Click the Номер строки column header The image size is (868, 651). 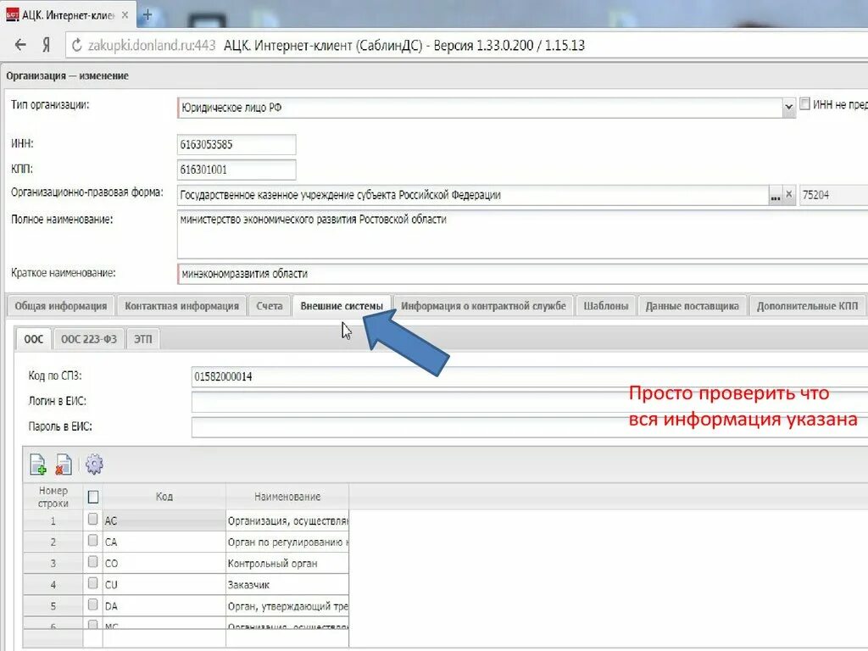pos(53,497)
